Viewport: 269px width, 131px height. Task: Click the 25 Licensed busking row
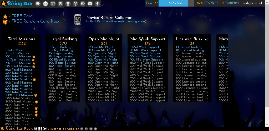[x=190, y=53]
